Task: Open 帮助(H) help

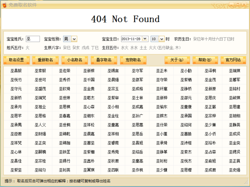Action: click(x=205, y=60)
